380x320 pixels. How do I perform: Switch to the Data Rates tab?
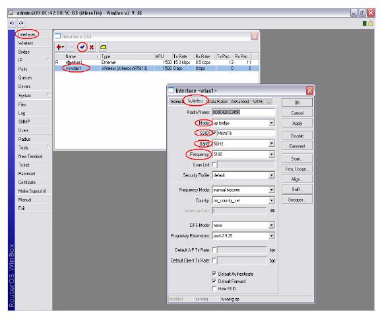(218, 101)
